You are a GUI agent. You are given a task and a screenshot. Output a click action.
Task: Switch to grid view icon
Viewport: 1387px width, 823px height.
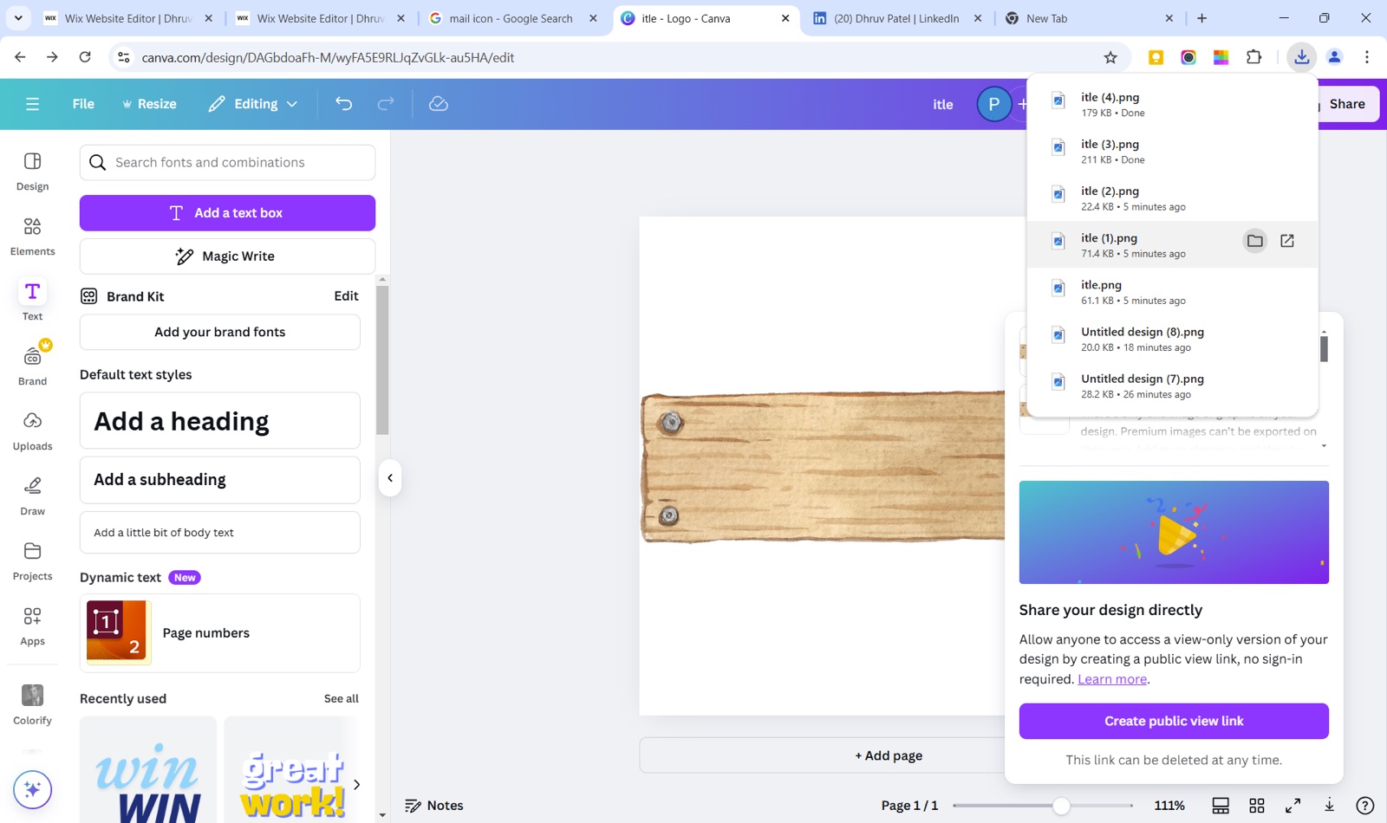coord(1257,806)
